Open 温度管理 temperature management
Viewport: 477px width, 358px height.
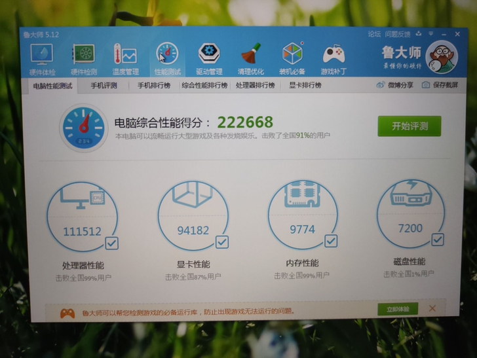click(x=125, y=60)
